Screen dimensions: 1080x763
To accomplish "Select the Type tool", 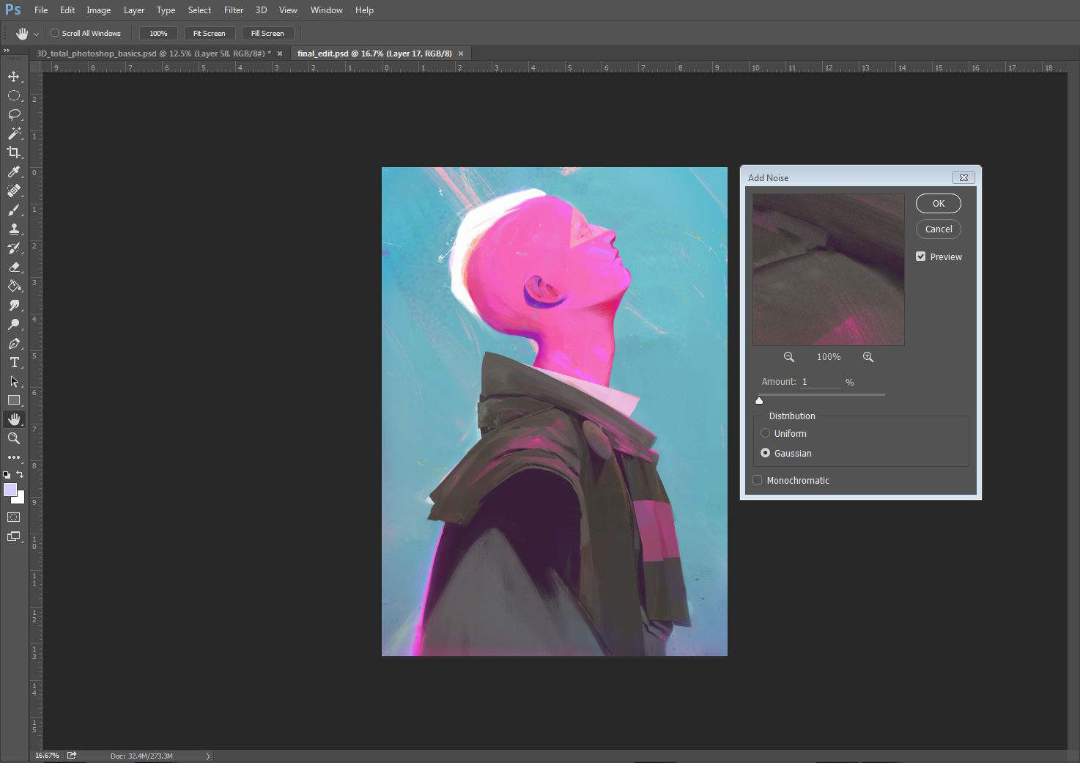I will (14, 362).
